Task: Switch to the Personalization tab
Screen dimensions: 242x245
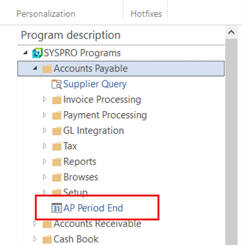Action: click(x=46, y=13)
